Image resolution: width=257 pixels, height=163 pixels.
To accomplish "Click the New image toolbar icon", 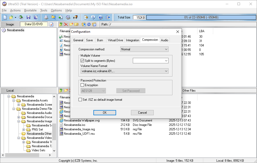I will pyautogui.click(x=5, y=17).
